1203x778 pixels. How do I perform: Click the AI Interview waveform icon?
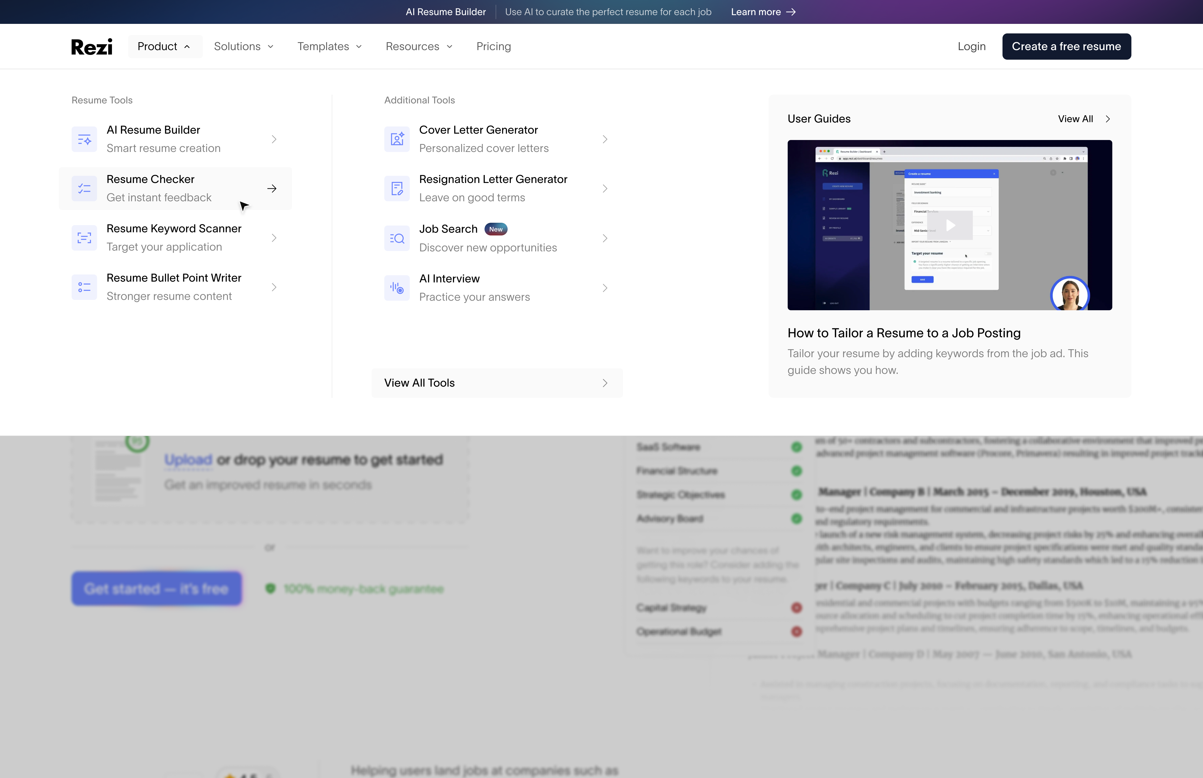tap(396, 288)
